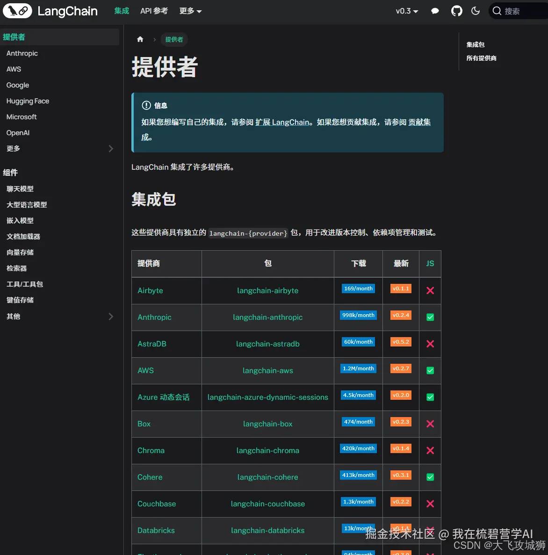Open 键值存储 in the sidebar
The height and width of the screenshot is (555, 548).
click(20, 300)
